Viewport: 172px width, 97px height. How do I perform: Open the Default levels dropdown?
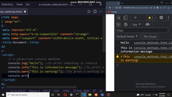click(x=127, y=36)
